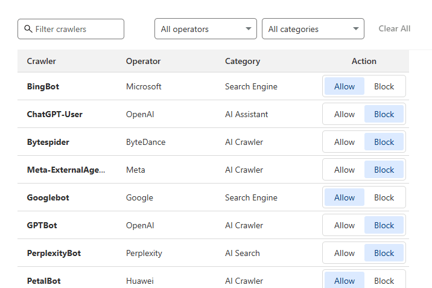Set PerplexityBot to Allow

[x=345, y=253]
